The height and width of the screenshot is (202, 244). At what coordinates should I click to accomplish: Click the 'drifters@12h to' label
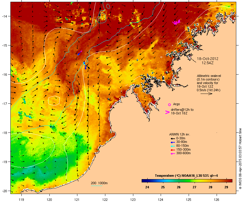[x=182, y=110]
